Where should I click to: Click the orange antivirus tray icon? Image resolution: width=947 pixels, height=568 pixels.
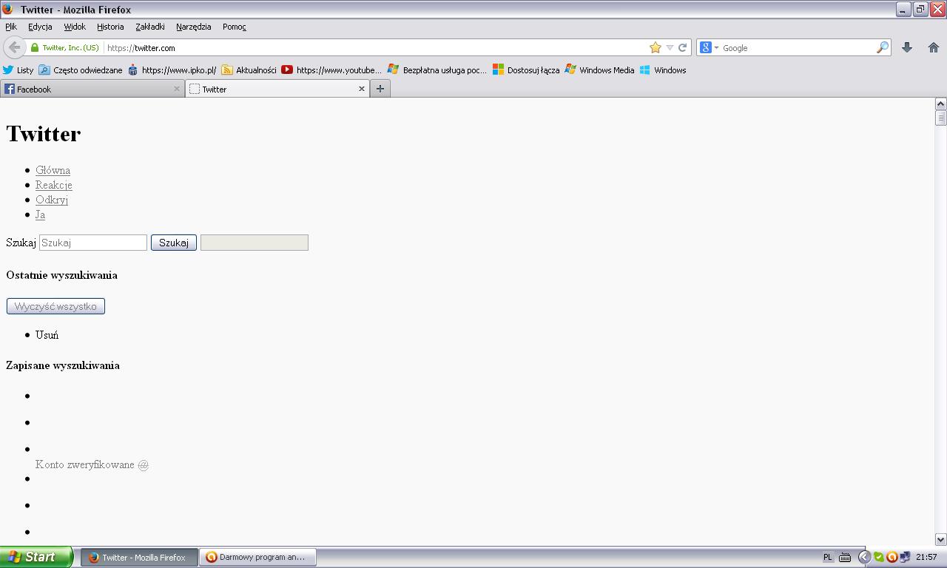(x=892, y=558)
